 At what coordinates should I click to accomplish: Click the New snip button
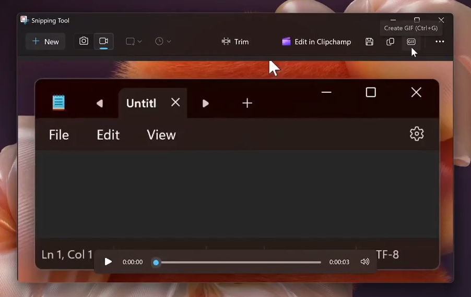[x=45, y=41]
